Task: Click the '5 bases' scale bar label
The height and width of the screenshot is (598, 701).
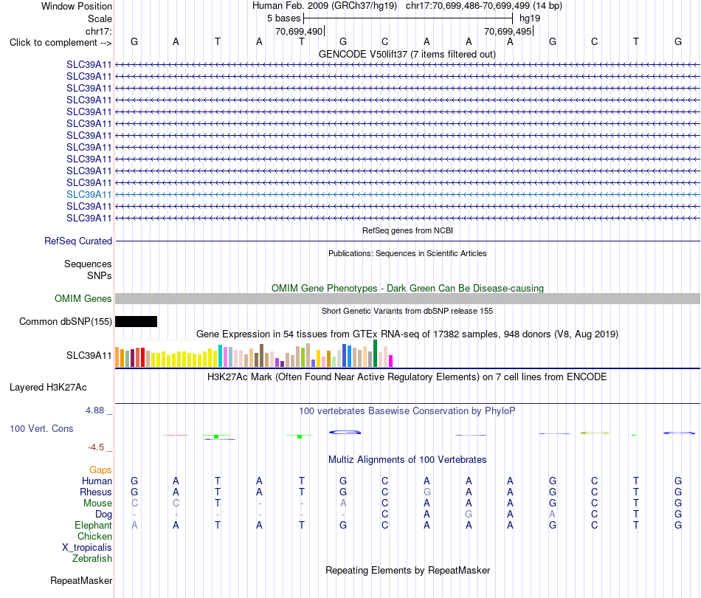Action: click(283, 18)
